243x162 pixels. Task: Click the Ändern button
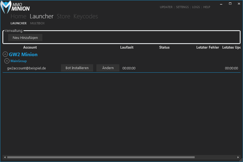108,68
